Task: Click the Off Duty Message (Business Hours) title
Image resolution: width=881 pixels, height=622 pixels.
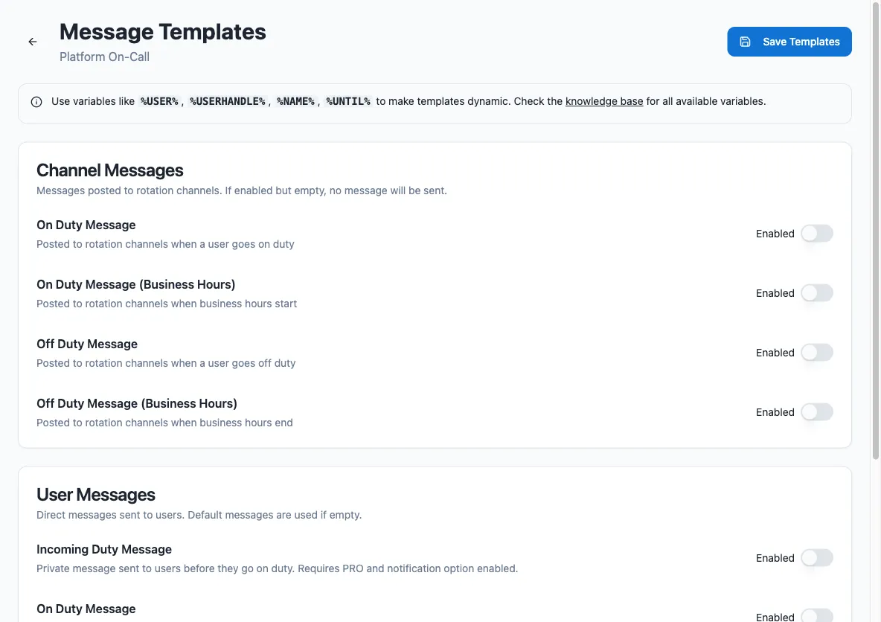Action: tap(136, 403)
